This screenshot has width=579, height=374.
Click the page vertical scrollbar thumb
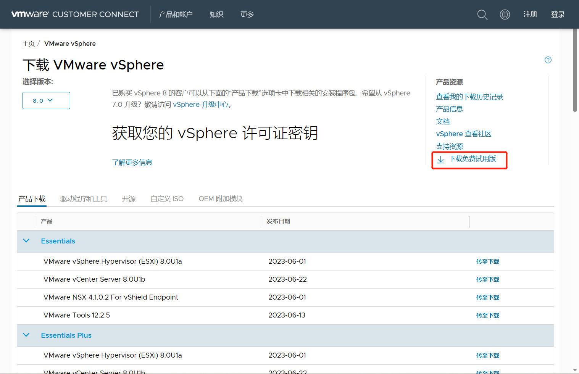575,71
